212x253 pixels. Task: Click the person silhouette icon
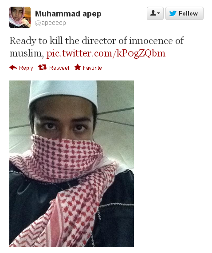[153, 13]
